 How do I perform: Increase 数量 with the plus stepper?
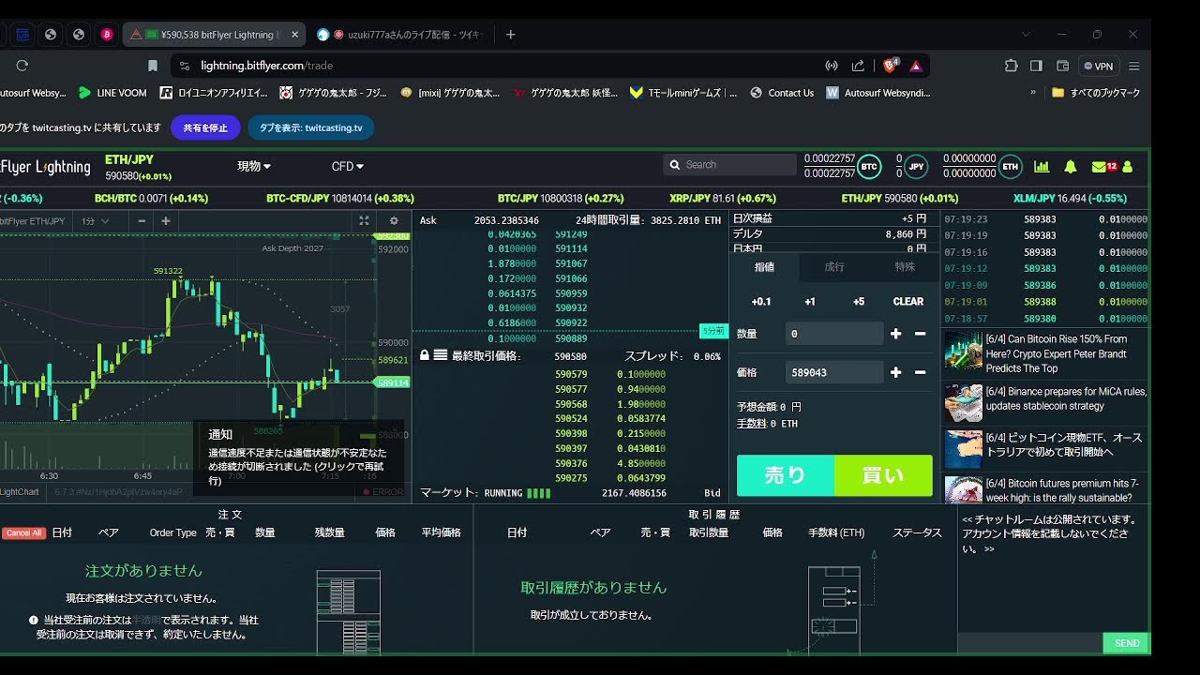click(x=895, y=334)
